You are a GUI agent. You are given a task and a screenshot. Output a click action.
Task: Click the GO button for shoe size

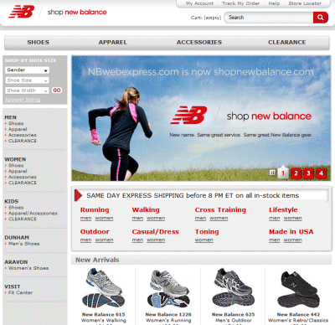pos(57,90)
